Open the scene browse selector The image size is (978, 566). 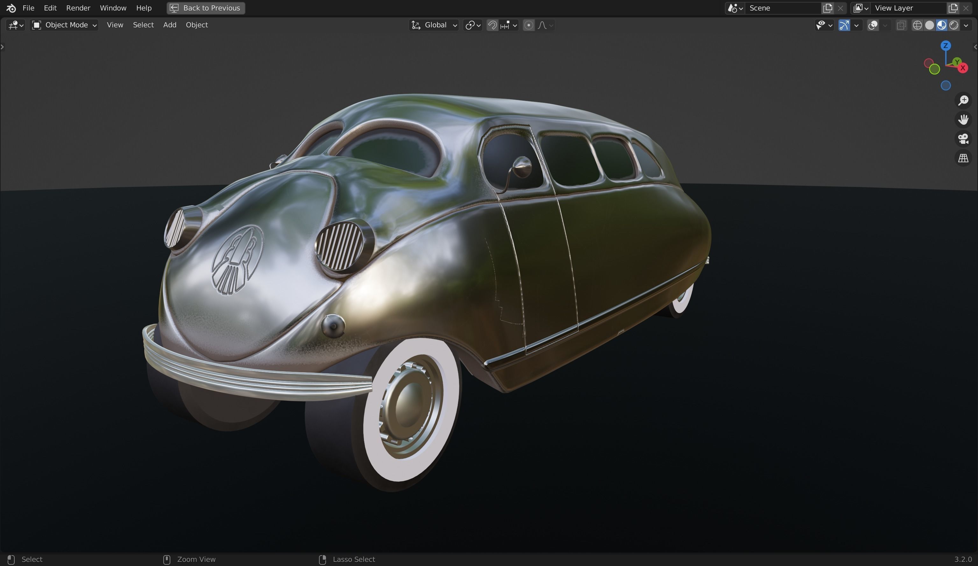tap(735, 8)
